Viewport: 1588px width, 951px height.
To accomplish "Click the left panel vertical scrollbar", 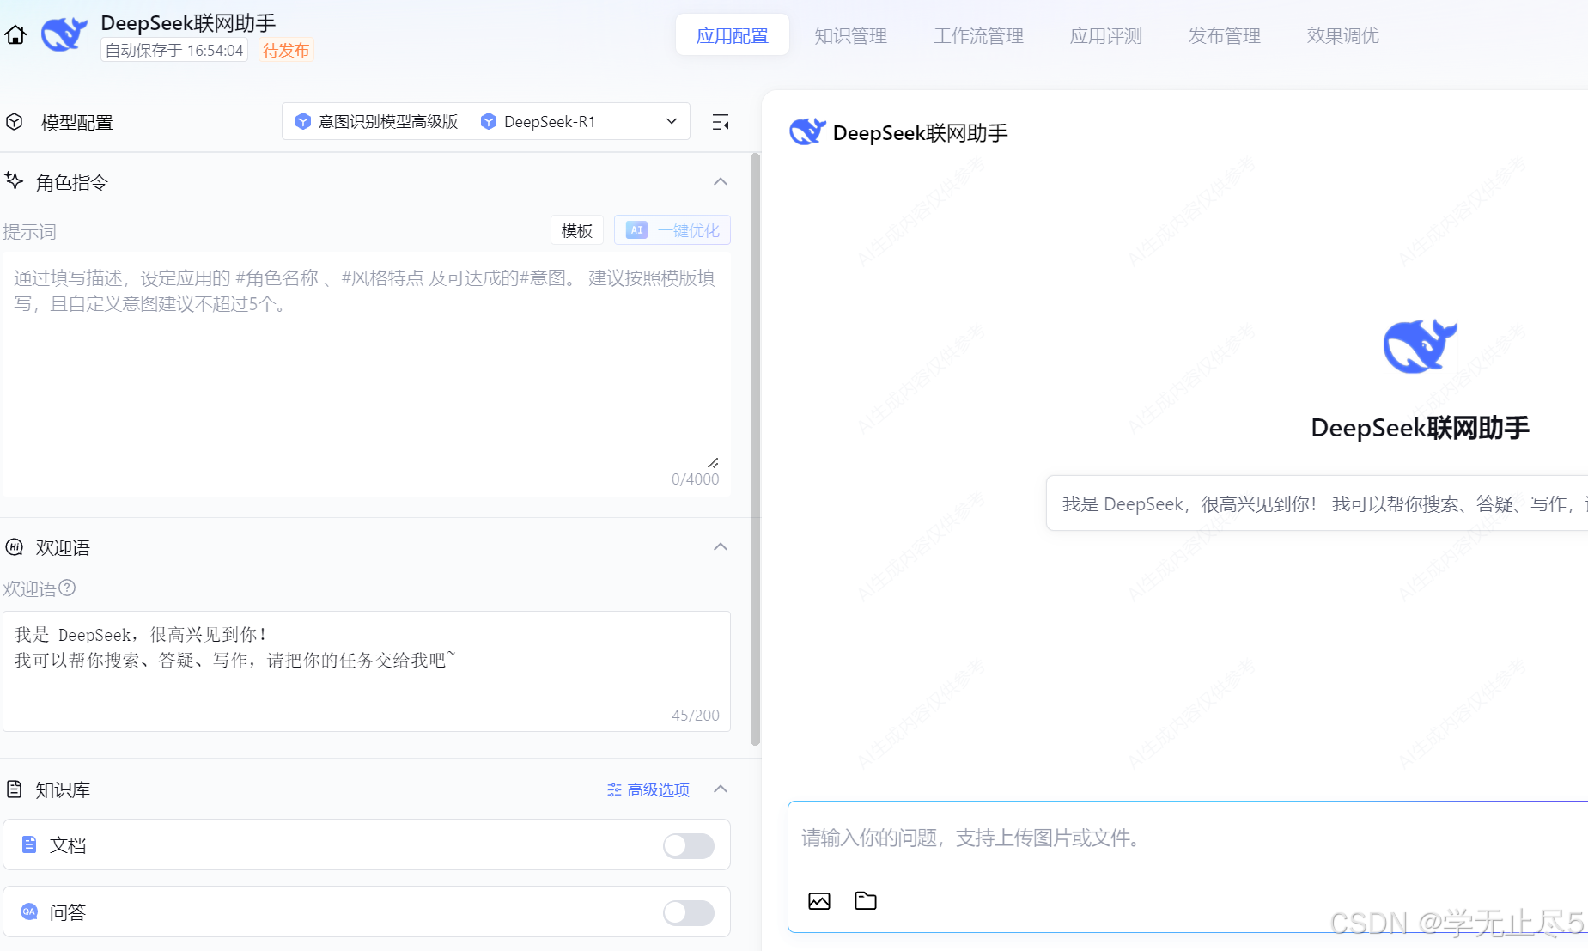I will pyautogui.click(x=756, y=449).
